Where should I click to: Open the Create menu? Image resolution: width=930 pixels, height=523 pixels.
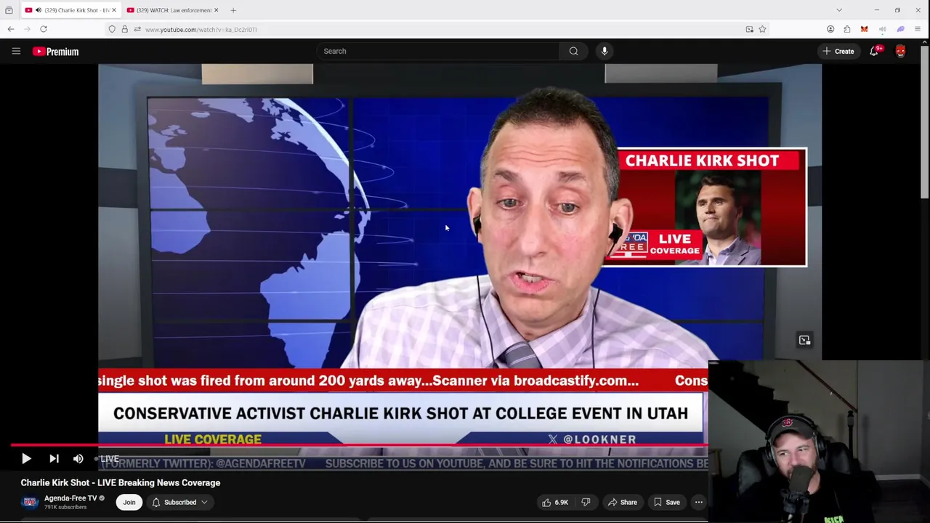838,52
